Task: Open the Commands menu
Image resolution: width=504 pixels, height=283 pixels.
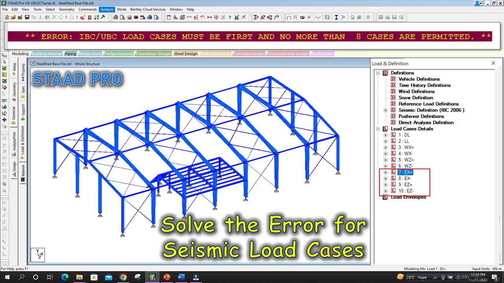Action: [87, 9]
